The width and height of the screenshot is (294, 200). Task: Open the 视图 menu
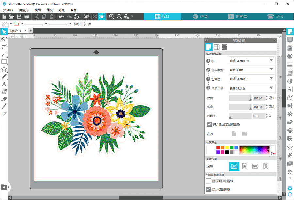[38, 10]
